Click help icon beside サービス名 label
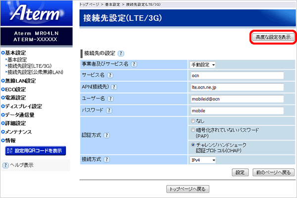 [110, 76]
